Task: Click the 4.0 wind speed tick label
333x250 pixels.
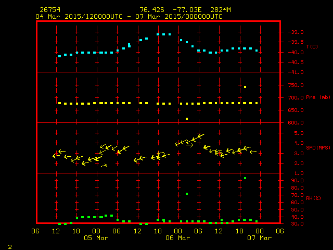Action: (299, 143)
